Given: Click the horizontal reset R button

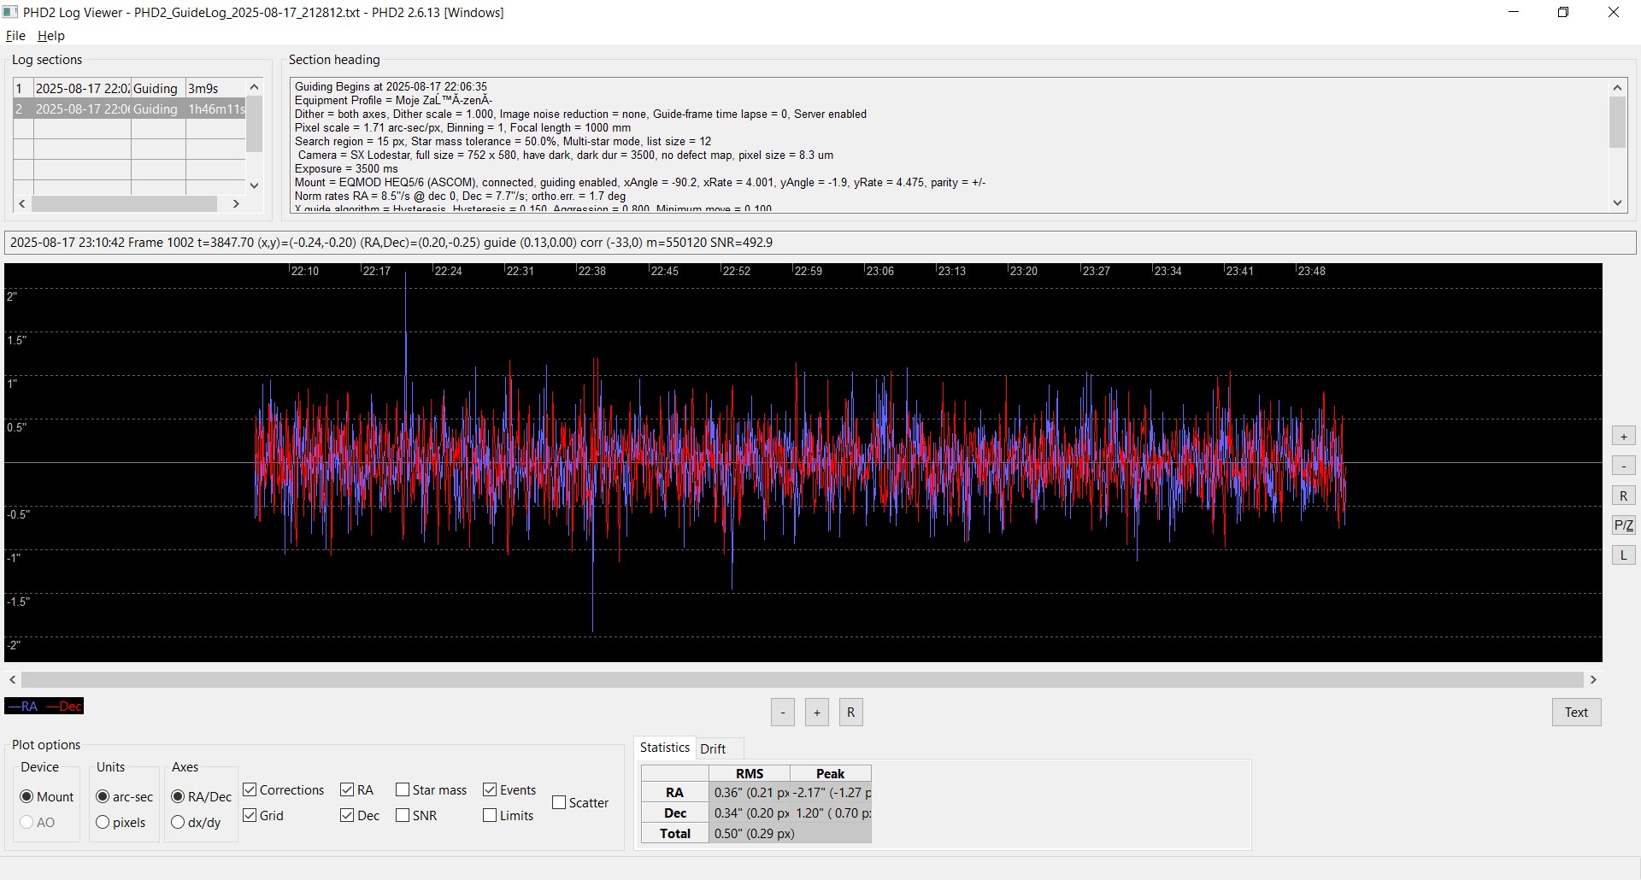Looking at the screenshot, I should (851, 713).
